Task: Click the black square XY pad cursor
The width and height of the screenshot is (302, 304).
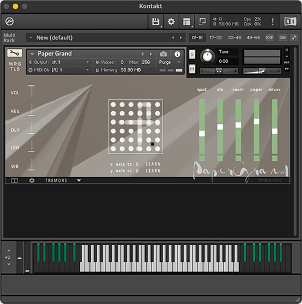Action: [x=152, y=144]
